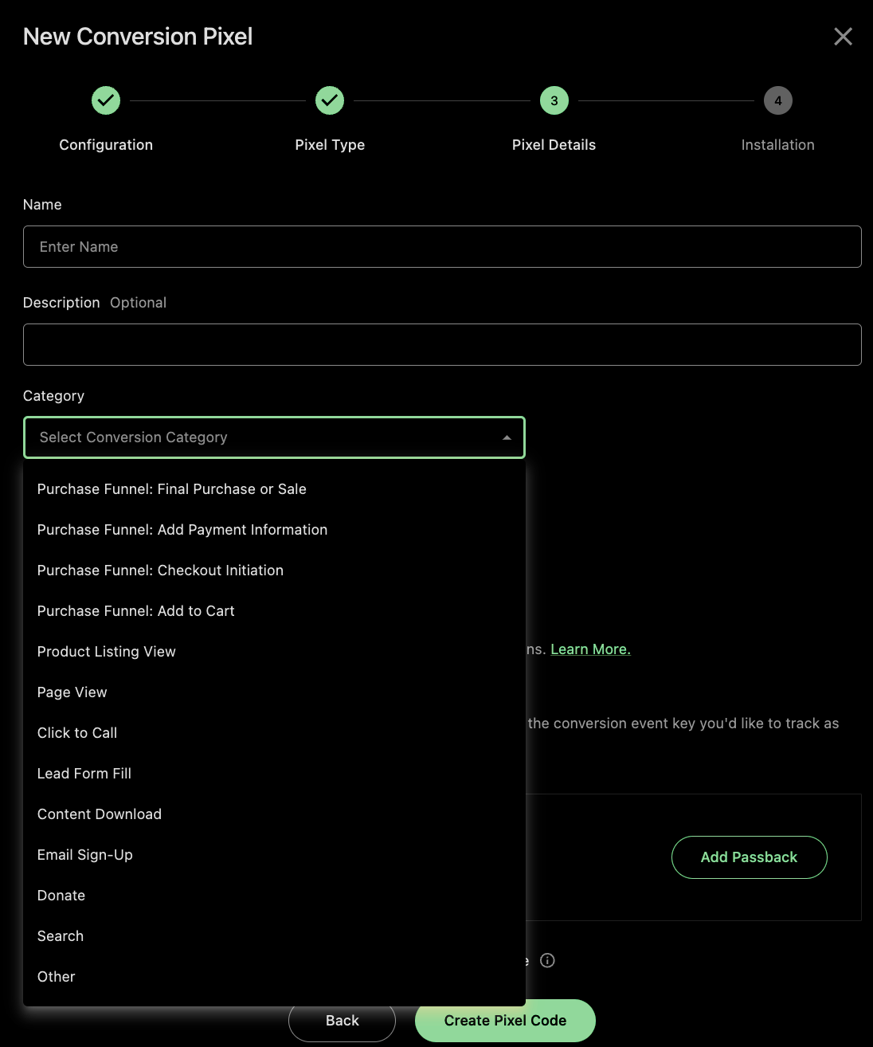Open the Learn More link
873x1047 pixels.
coord(590,649)
